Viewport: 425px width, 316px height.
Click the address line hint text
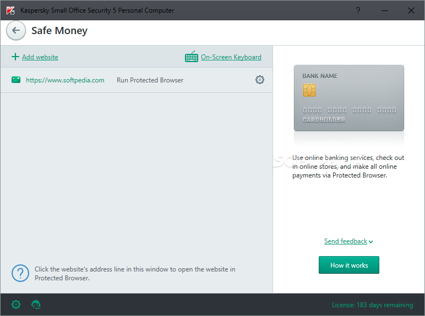click(135, 274)
